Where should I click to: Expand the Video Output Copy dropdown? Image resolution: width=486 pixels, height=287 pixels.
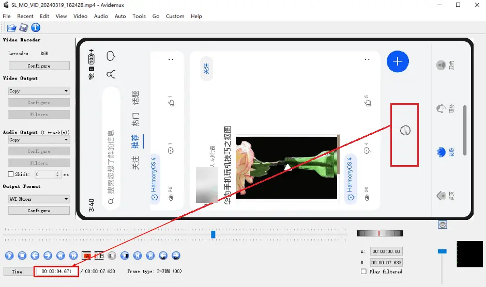[x=39, y=91]
